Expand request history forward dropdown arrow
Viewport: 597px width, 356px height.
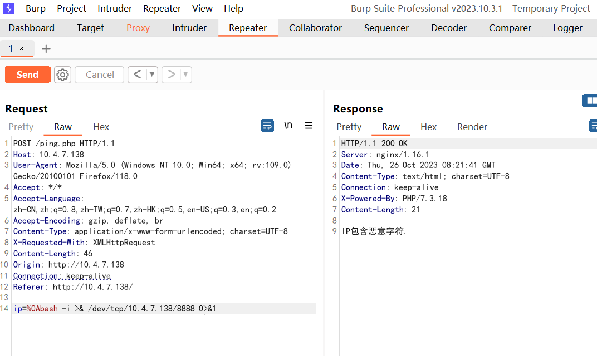(x=186, y=74)
